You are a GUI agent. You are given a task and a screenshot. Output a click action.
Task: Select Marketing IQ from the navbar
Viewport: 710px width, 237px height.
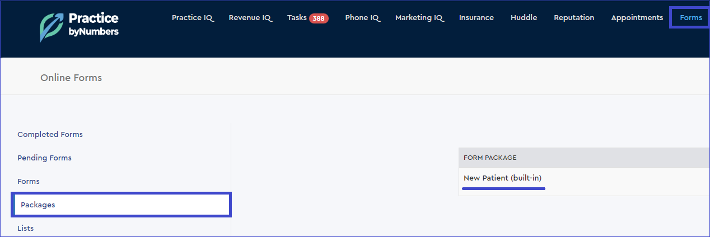pos(419,18)
